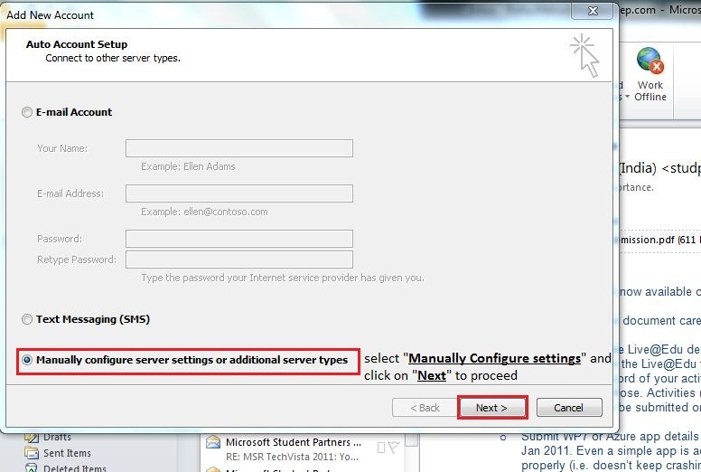701x472 pixels.
Task: Click the disabled Back button
Action: point(425,408)
